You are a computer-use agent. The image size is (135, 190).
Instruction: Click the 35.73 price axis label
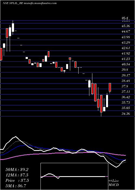tap(126, 103)
